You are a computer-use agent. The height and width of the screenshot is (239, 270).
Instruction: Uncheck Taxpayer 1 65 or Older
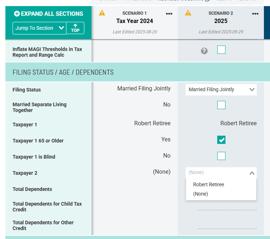click(x=221, y=140)
